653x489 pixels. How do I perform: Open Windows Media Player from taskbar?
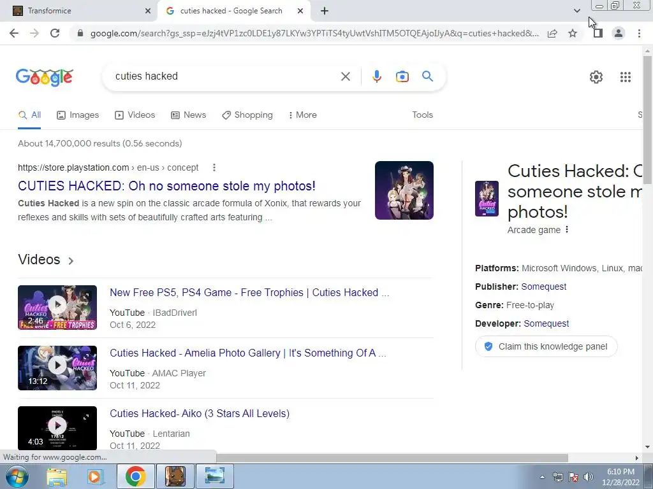(95, 476)
